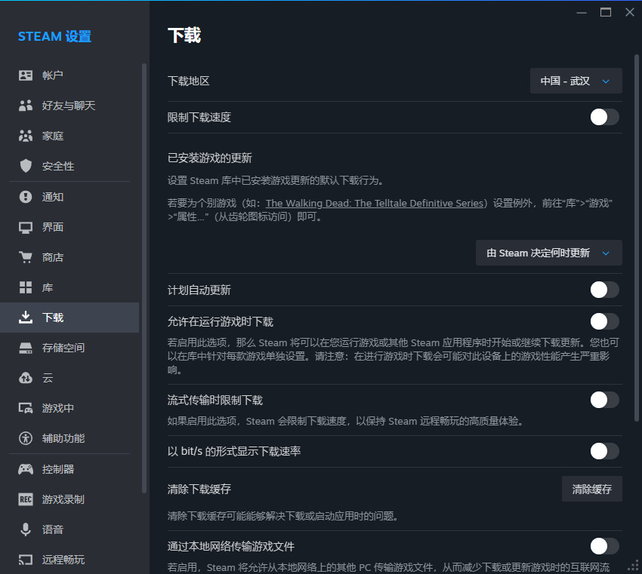Toggle 限制下载速度 switch
This screenshot has width=642, height=574.
click(604, 118)
